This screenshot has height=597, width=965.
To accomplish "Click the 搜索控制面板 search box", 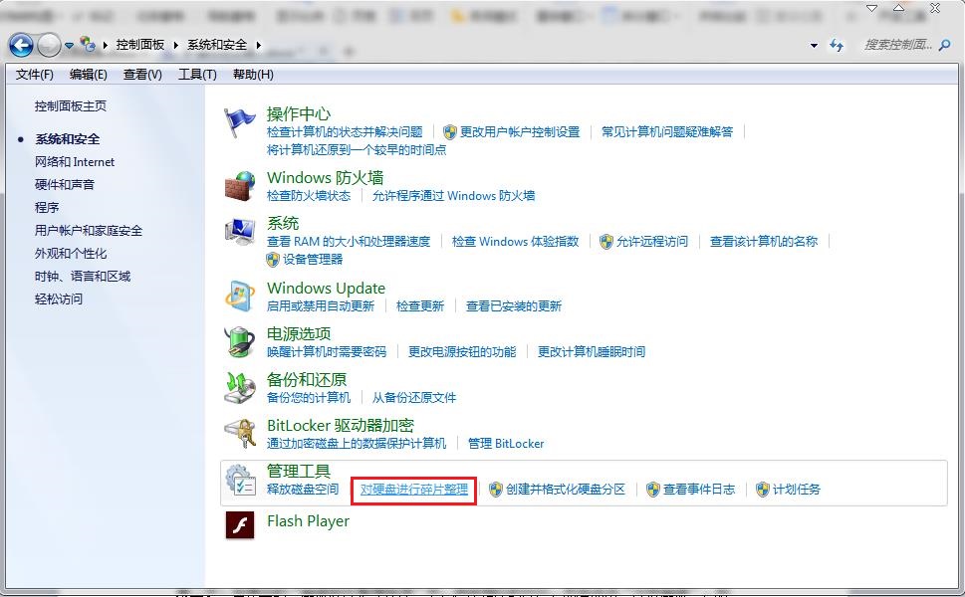I will pyautogui.click(x=896, y=45).
